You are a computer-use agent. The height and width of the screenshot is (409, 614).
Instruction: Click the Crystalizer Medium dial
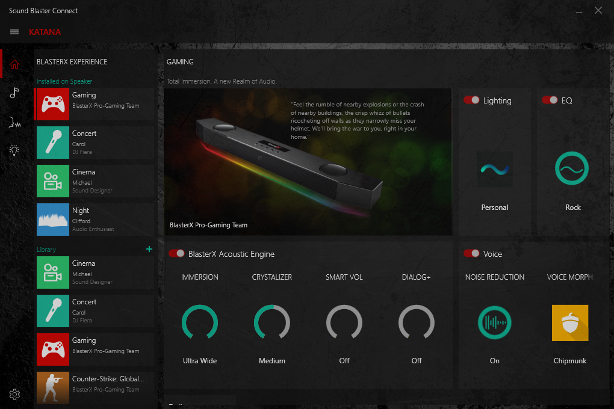(272, 323)
